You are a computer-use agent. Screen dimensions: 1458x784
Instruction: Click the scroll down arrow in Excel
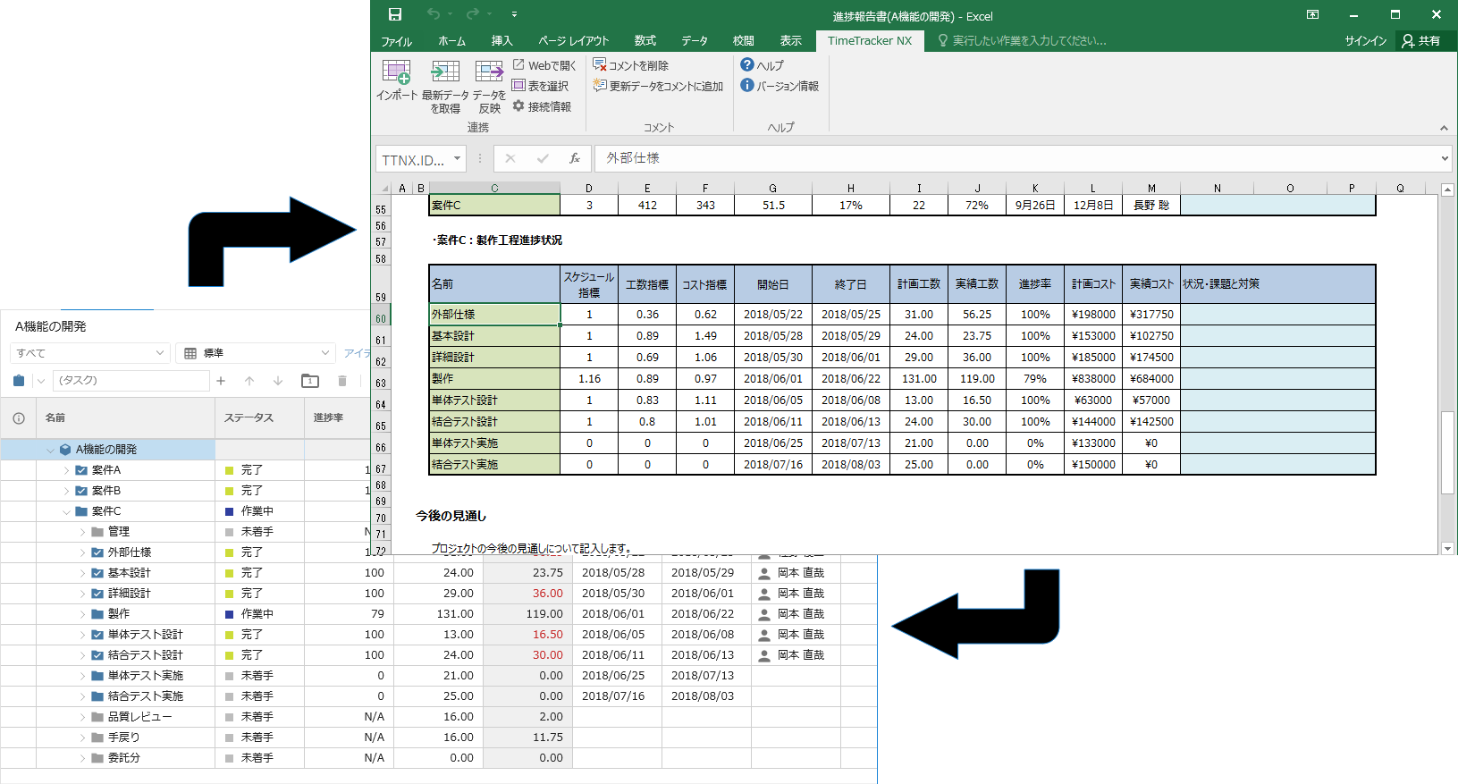pyautogui.click(x=1447, y=548)
